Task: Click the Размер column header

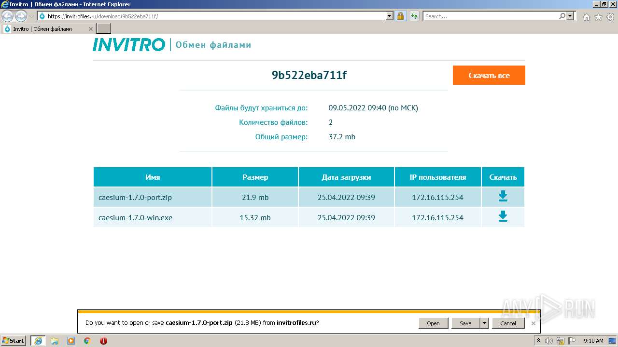Action: click(255, 177)
